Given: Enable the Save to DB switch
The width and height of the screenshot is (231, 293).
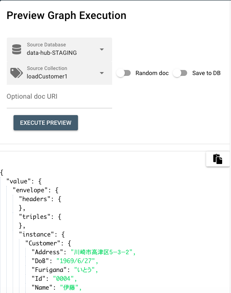Looking at the screenshot, I should click(x=180, y=73).
